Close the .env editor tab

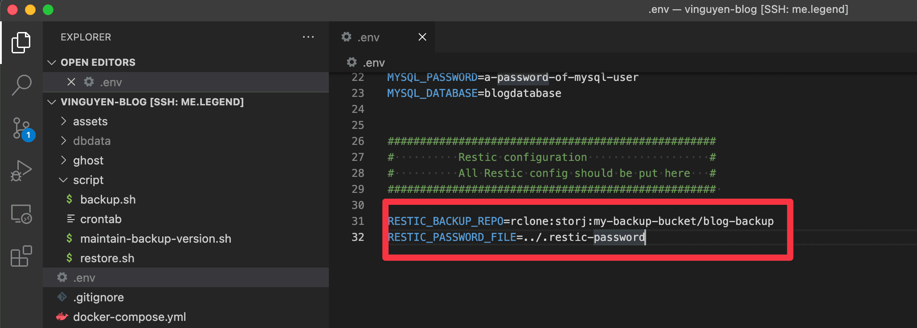(422, 37)
